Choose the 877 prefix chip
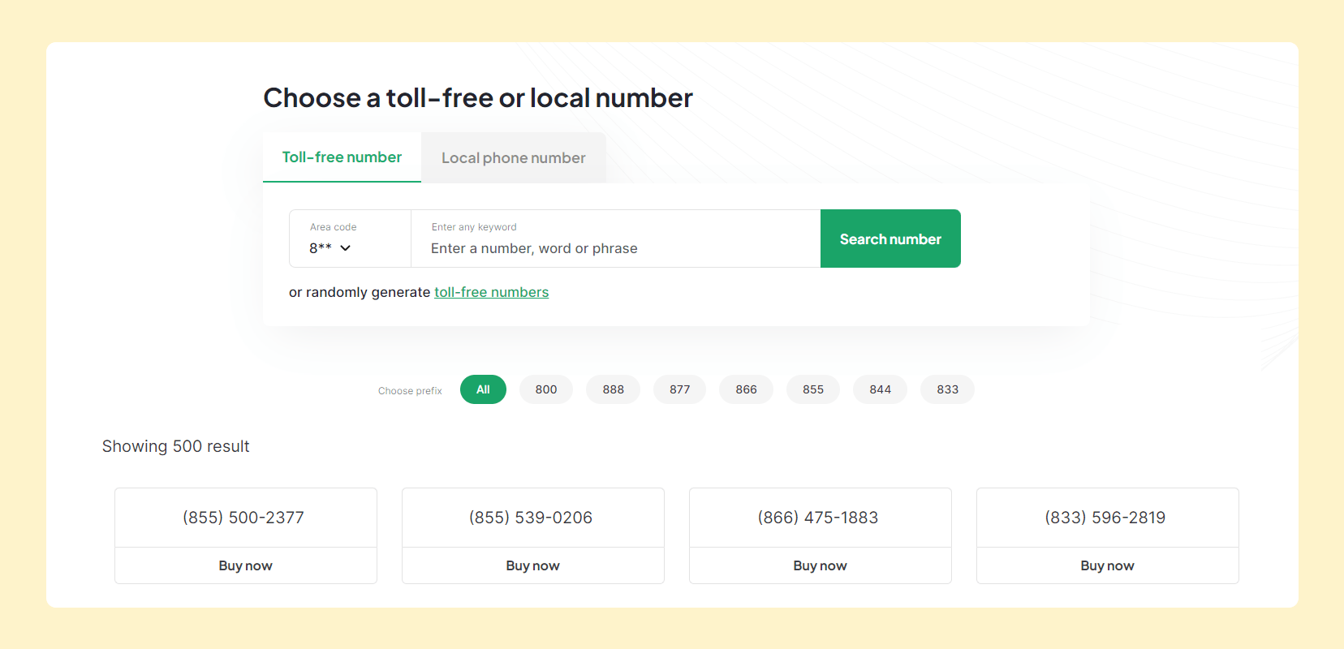Image resolution: width=1344 pixels, height=649 pixels. point(680,389)
